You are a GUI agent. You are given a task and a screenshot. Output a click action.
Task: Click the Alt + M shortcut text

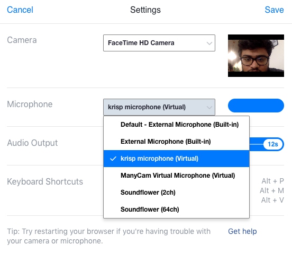(272, 190)
